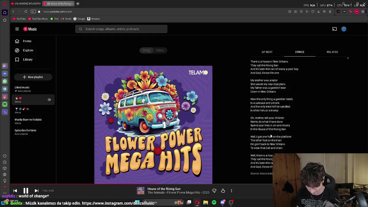Open Spotify in the browser sidebar

point(5,104)
